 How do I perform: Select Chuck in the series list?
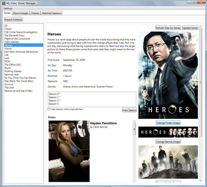click(23, 29)
